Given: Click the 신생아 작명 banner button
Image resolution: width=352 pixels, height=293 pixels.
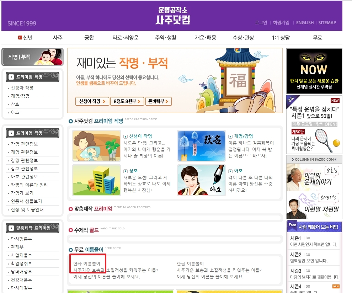Looking at the screenshot, I should (92, 101).
